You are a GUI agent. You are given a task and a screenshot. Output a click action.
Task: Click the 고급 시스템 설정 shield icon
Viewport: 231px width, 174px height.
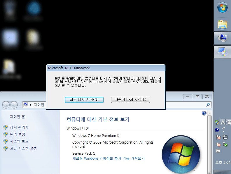click(6, 148)
